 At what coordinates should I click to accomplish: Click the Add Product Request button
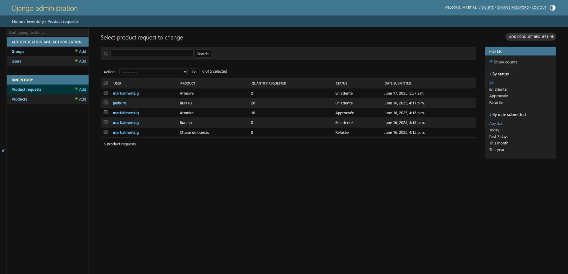click(x=531, y=37)
